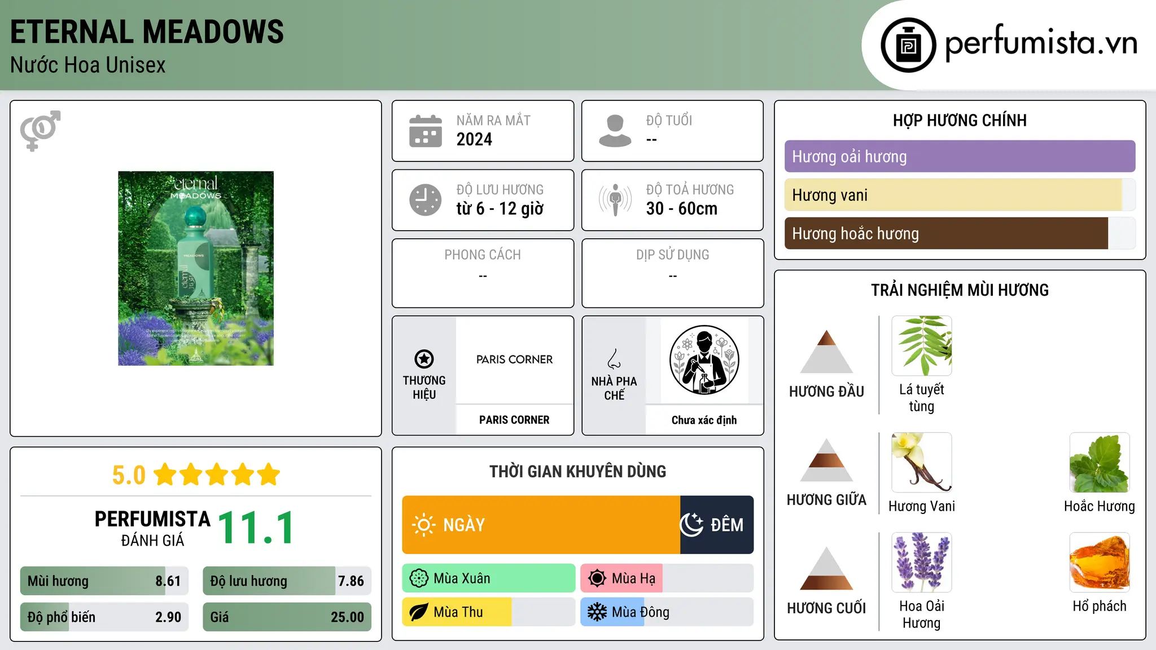
Task: Click the Độ phổ biến score bar
Action: tap(104, 617)
